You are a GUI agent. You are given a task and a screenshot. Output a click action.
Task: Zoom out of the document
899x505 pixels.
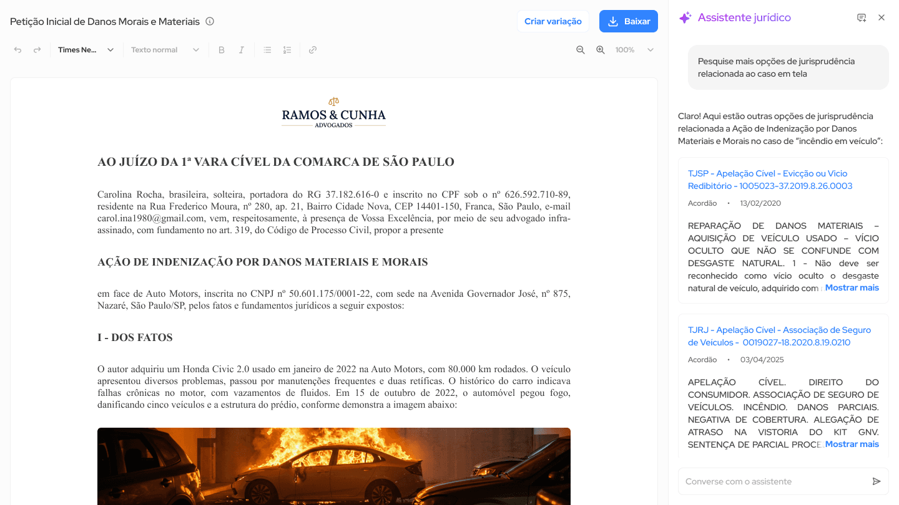(581, 50)
